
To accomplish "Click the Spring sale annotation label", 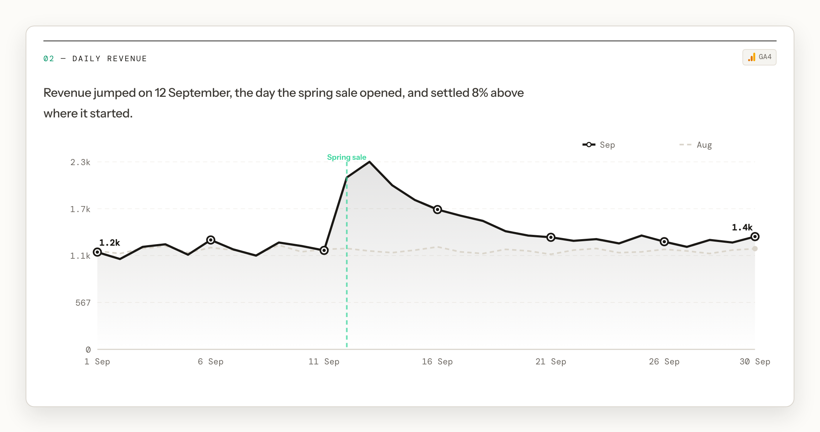I will 347,157.
